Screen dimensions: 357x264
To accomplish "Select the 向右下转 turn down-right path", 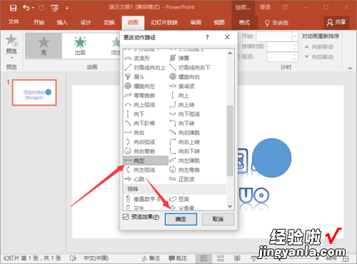I will [185, 151].
